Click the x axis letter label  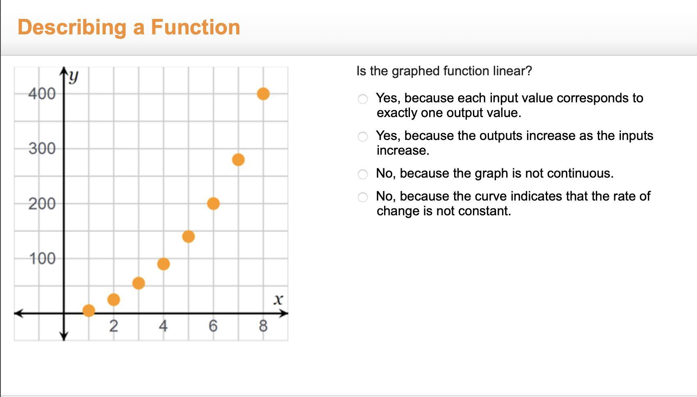tap(278, 300)
